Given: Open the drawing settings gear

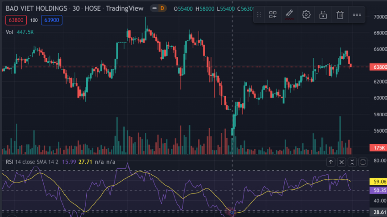Looking at the screenshot, I should point(306,15).
